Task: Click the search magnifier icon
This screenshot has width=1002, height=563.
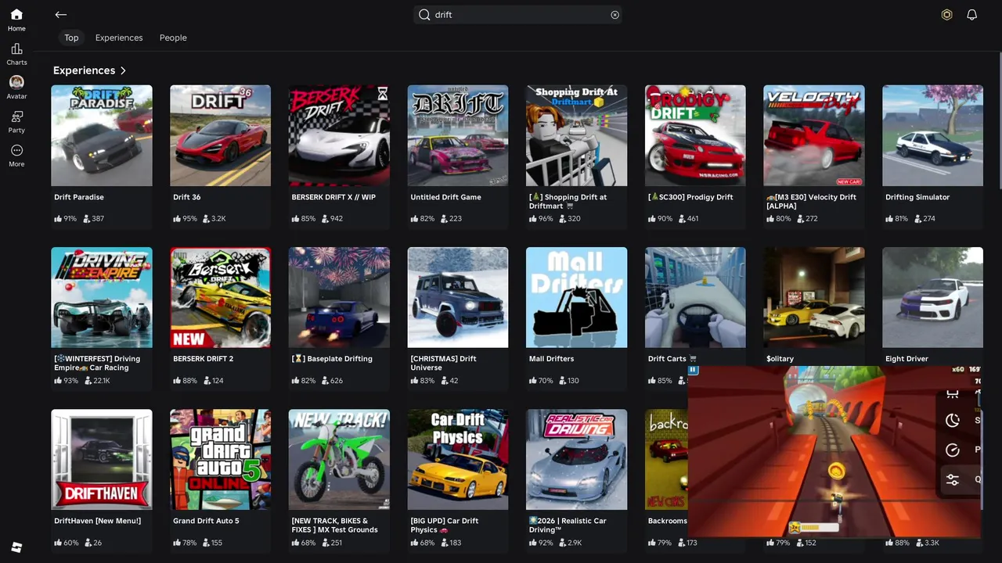Action: click(424, 15)
